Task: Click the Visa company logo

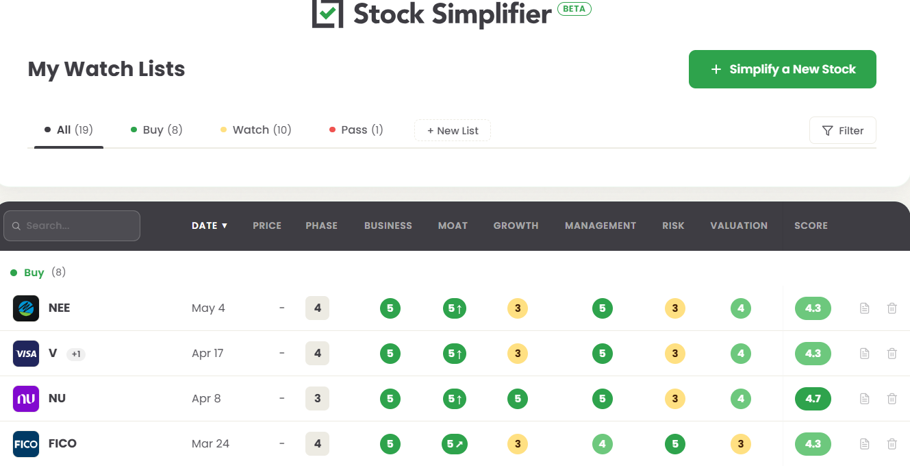Action: pos(26,354)
